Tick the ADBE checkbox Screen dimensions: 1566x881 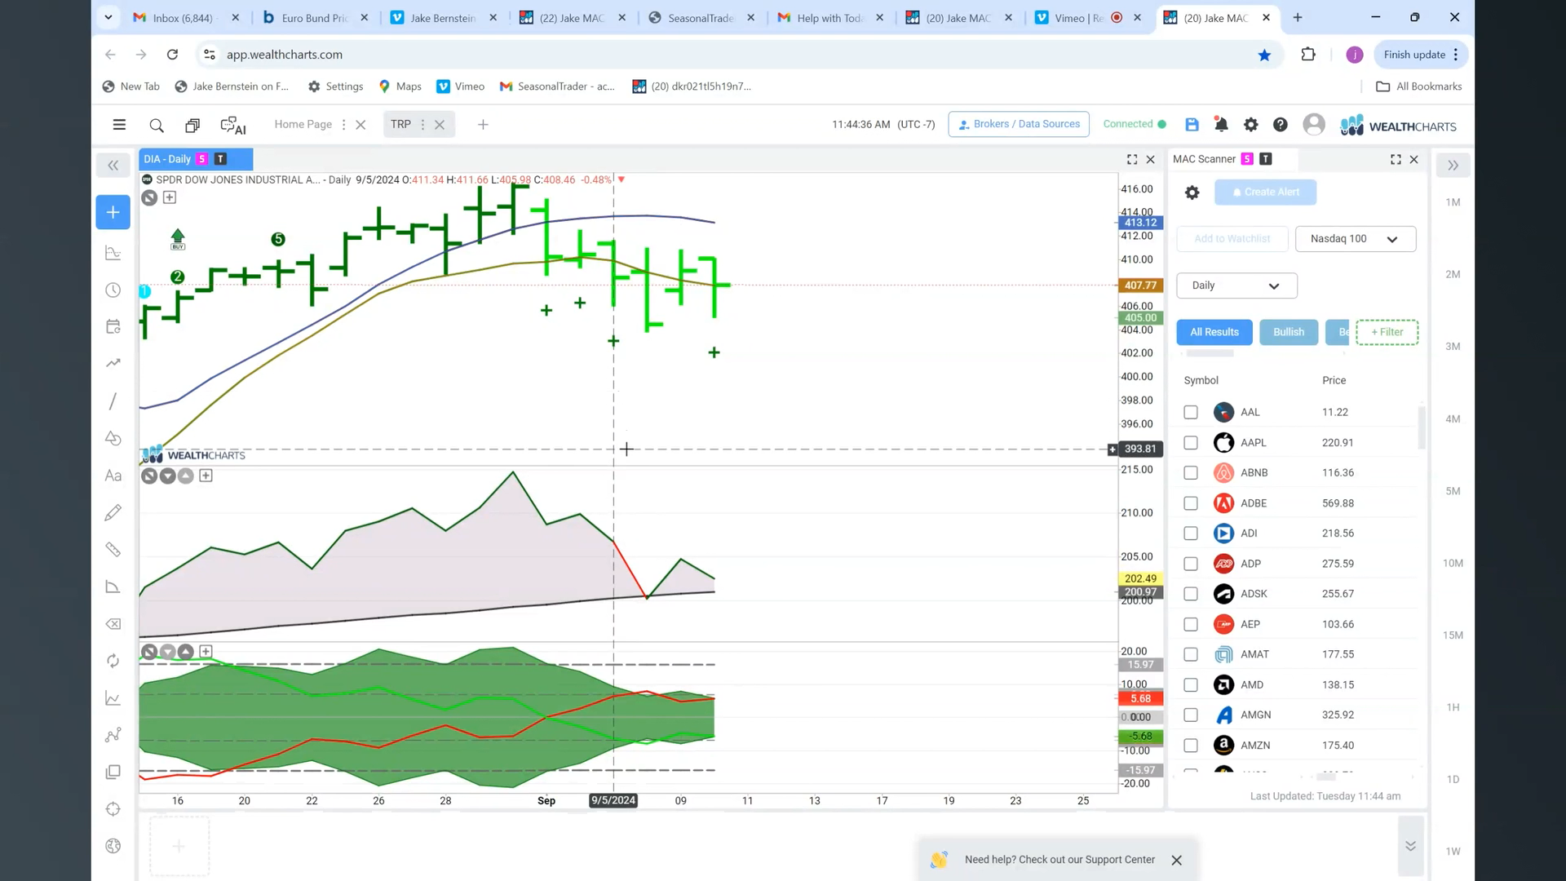click(1191, 503)
